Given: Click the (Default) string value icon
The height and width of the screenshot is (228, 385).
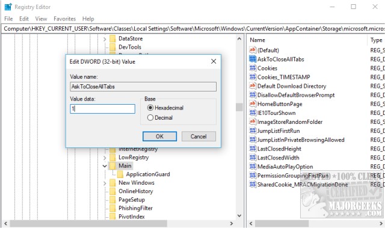Looking at the screenshot, I should click(x=253, y=50).
